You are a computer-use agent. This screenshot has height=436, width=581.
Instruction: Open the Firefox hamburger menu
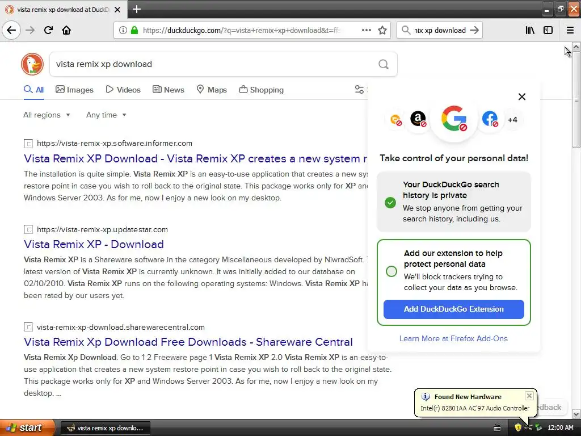[570, 30]
